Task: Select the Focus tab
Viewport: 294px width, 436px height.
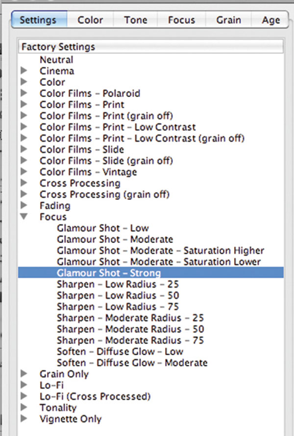Action: [x=181, y=20]
